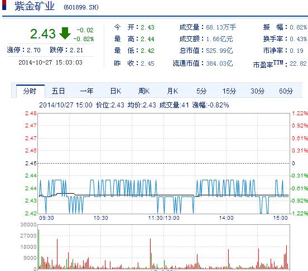Click the 9000 volume axis label
Image resolution: width=308 pixels, height=271 pixels.
click(30, 258)
